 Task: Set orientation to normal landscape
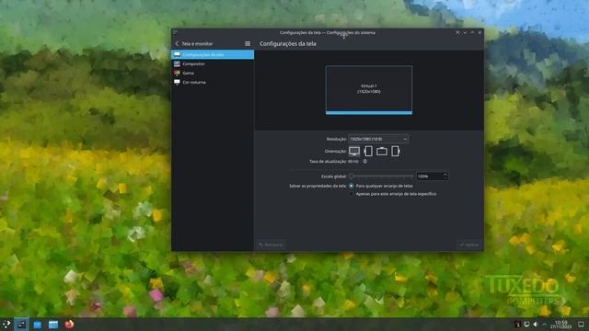354,151
